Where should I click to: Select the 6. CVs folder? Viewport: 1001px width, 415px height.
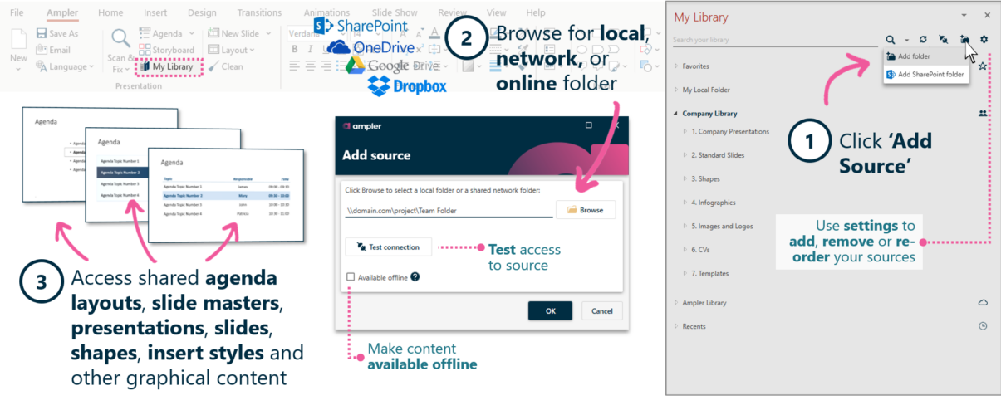pos(702,249)
